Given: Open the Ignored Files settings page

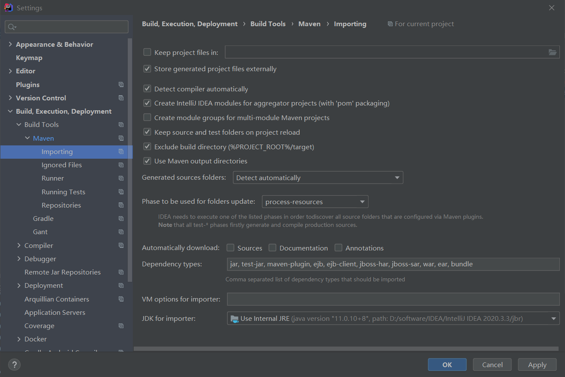Looking at the screenshot, I should 62,165.
